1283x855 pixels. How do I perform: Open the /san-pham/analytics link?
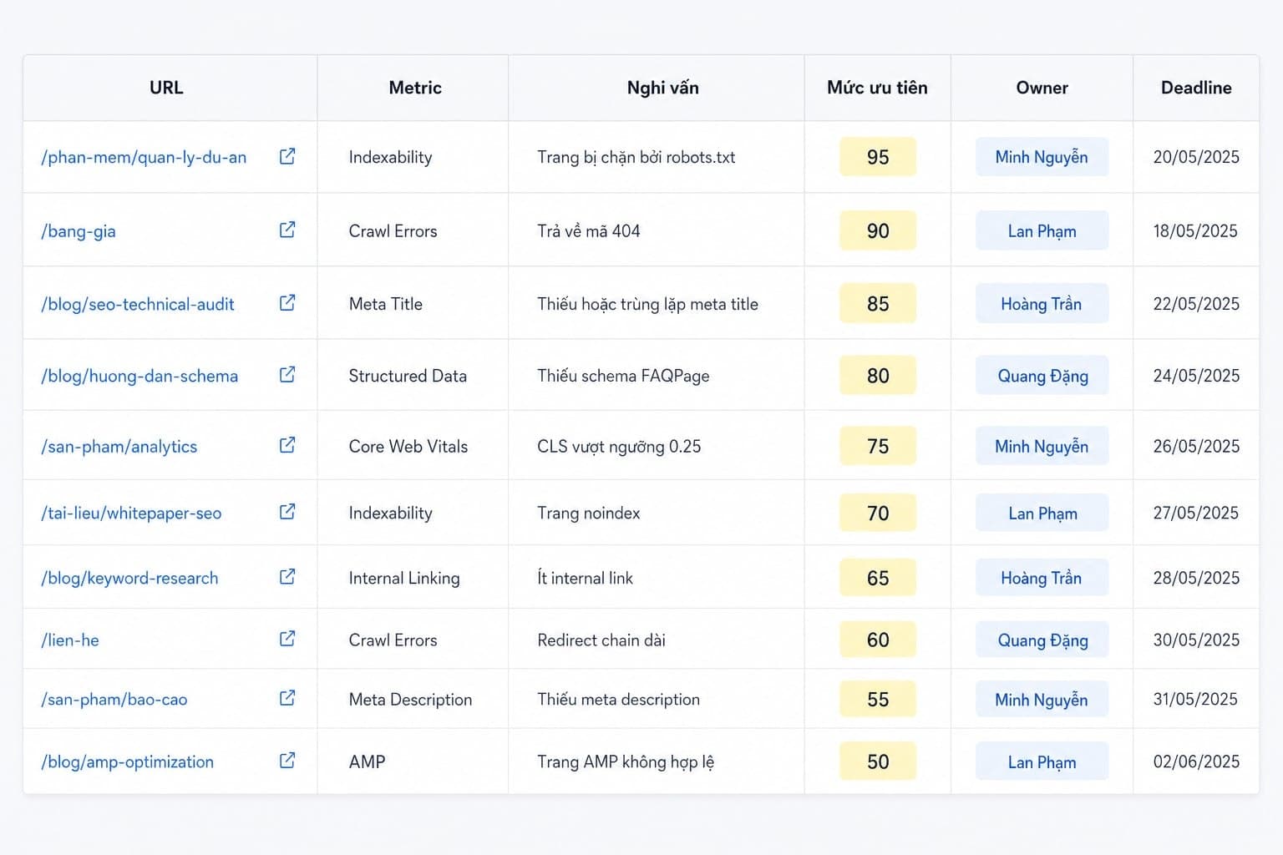[x=119, y=447]
